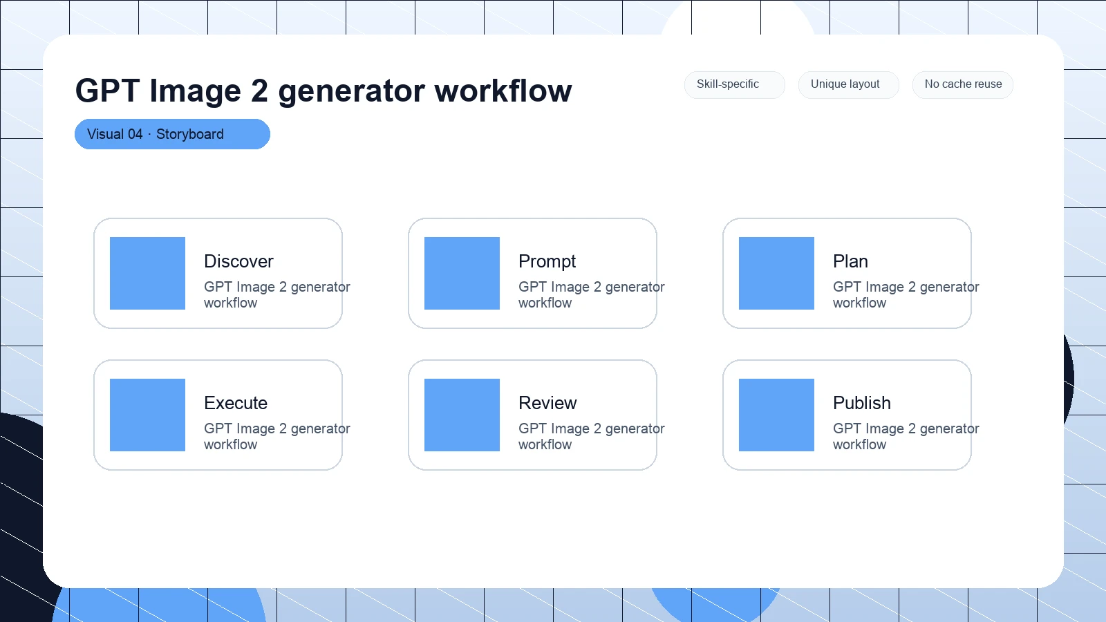
Task: Select the Unique layout tag
Action: click(849, 85)
